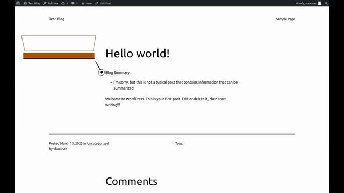Click the post date March 15, 2023
This screenshot has width=344, height=193.
(x=71, y=143)
